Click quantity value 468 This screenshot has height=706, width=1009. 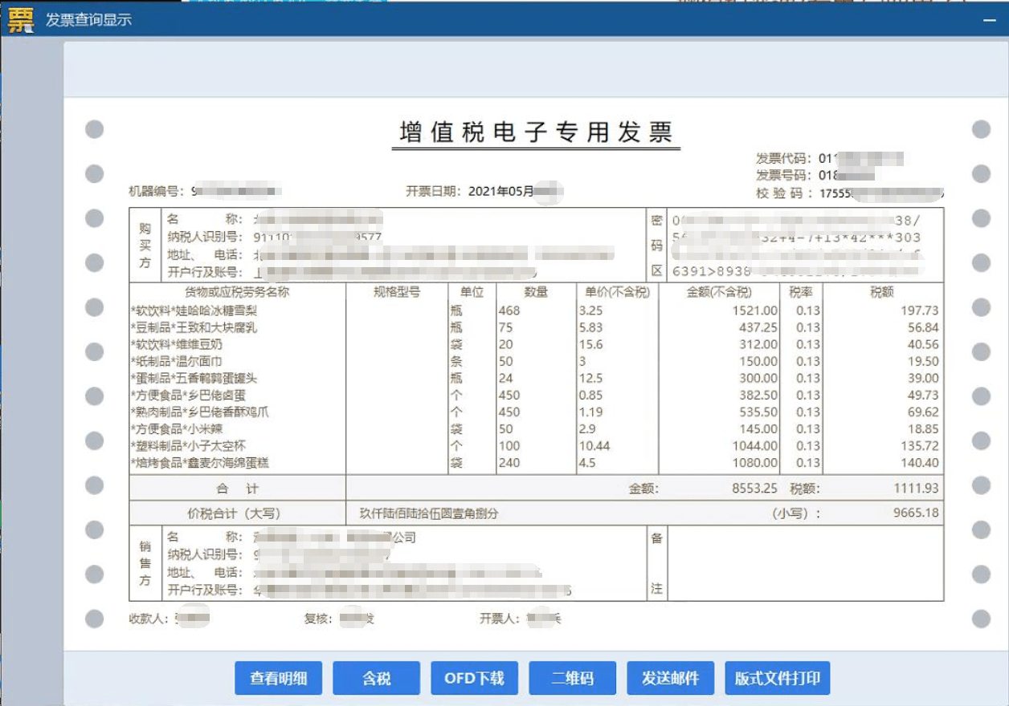click(509, 310)
